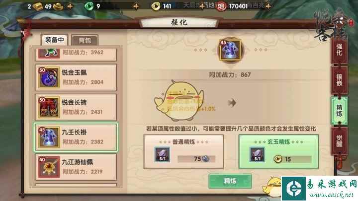Screen dimensions: 358x201
Task: Click the plus icon beside 141 coins
Action: click(202, 6)
